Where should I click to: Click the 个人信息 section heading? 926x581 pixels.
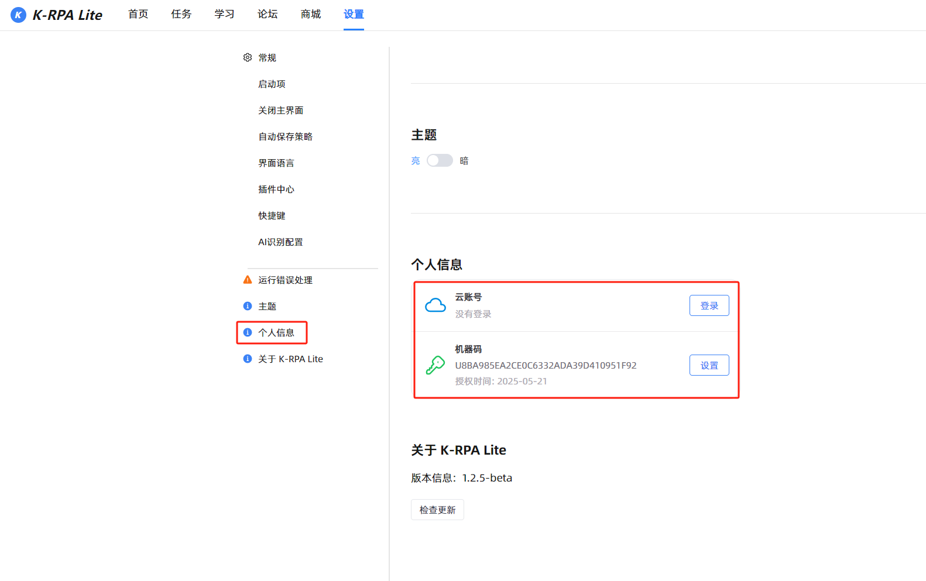click(437, 264)
